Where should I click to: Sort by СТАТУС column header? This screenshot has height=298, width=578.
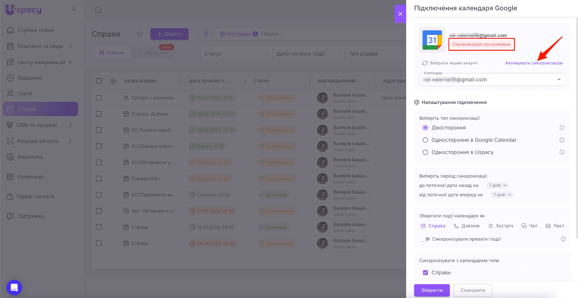coord(262,81)
